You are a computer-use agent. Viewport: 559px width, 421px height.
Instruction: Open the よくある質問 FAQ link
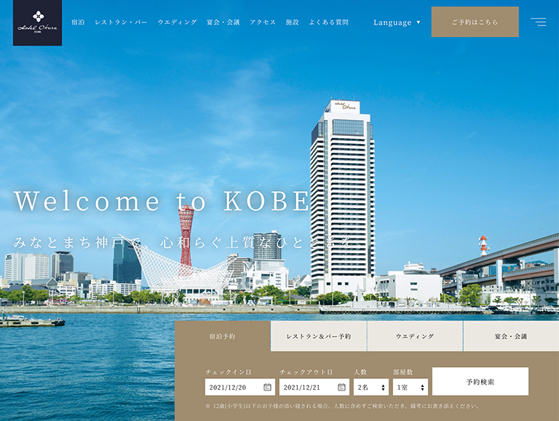pos(328,23)
